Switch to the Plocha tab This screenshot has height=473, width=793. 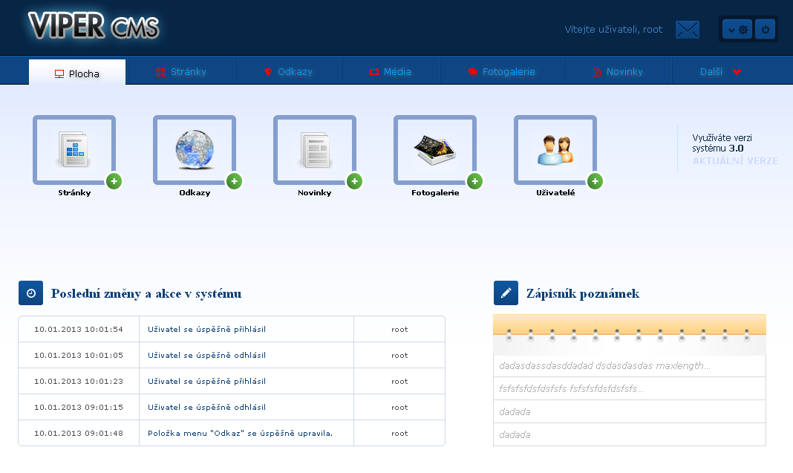(77, 73)
